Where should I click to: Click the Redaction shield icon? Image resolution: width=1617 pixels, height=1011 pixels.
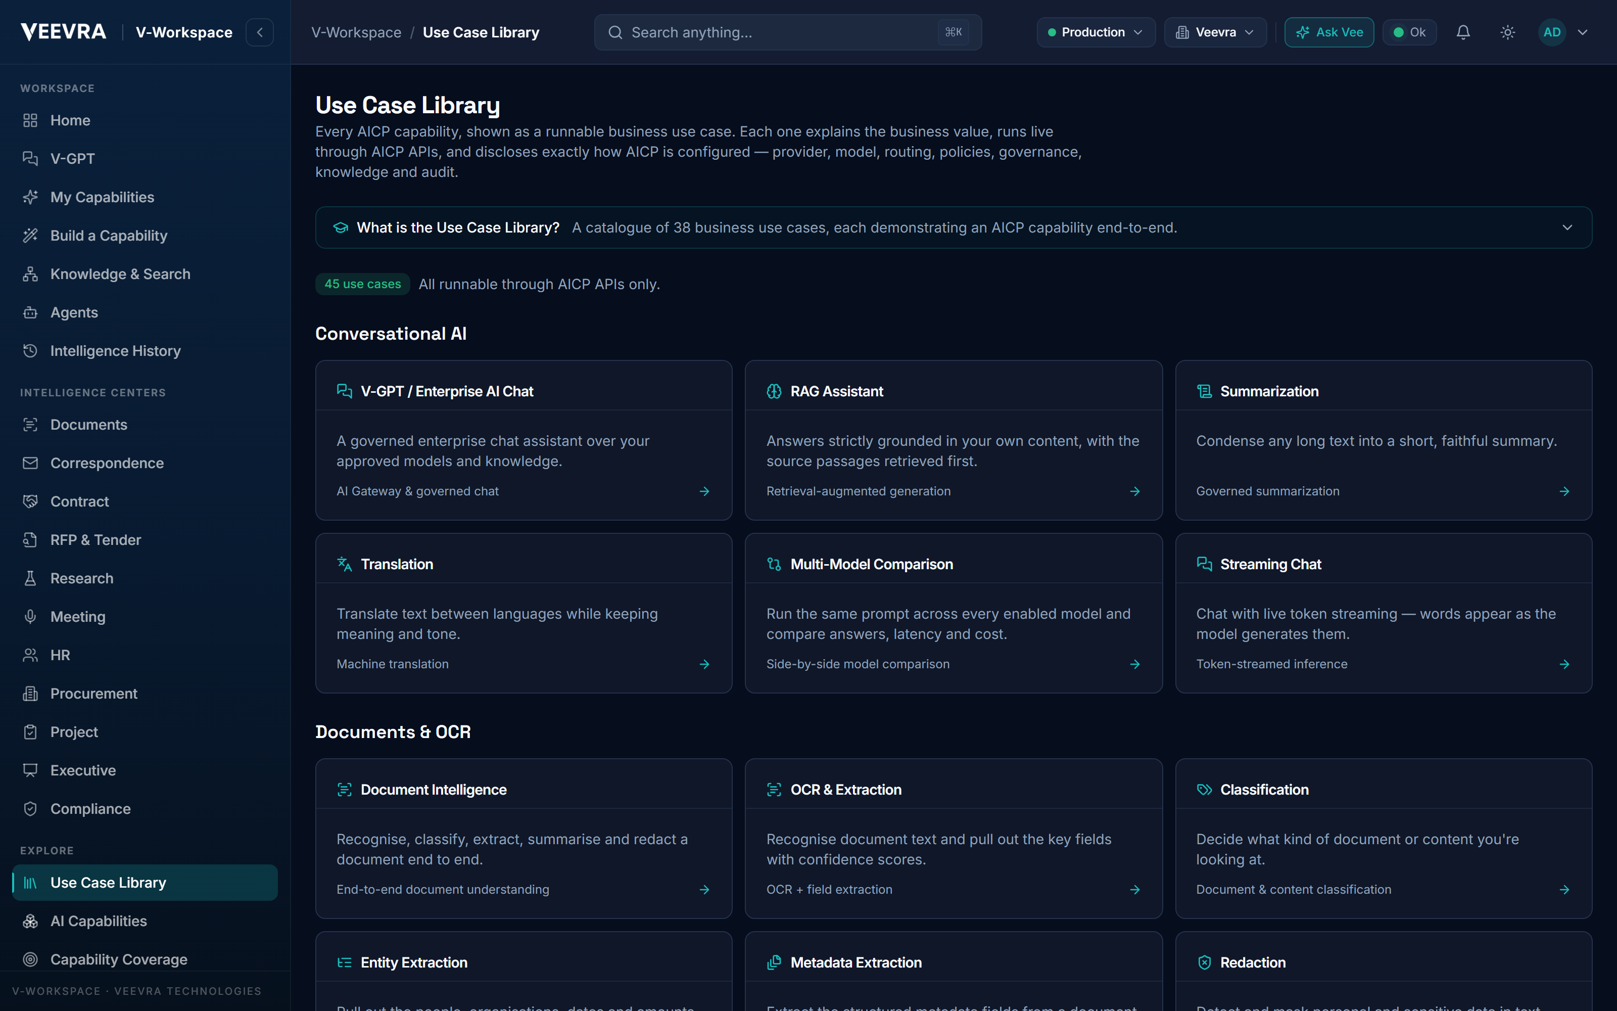(1204, 962)
